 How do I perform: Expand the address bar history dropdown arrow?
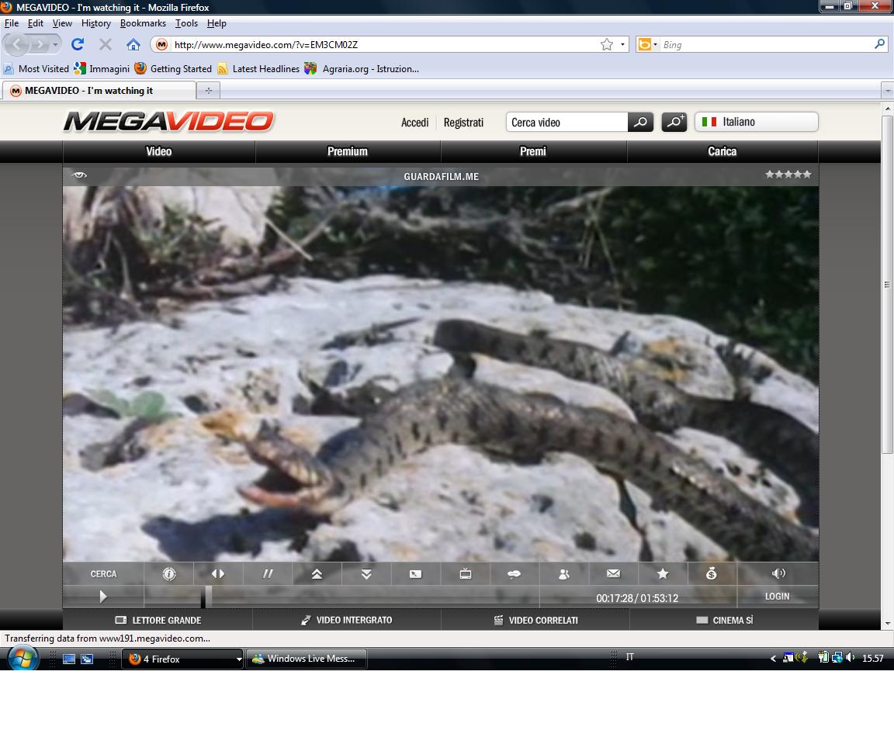coord(622,45)
